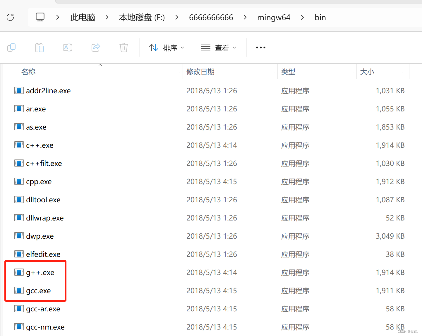Select the dllwrap.exe file name
The height and width of the screenshot is (336, 422).
coord(45,218)
